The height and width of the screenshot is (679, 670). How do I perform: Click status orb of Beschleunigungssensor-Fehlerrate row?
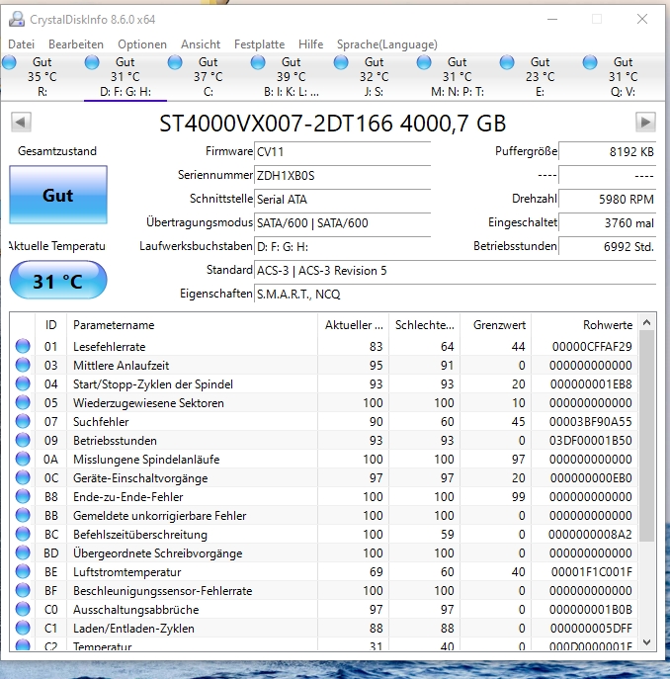(x=23, y=590)
